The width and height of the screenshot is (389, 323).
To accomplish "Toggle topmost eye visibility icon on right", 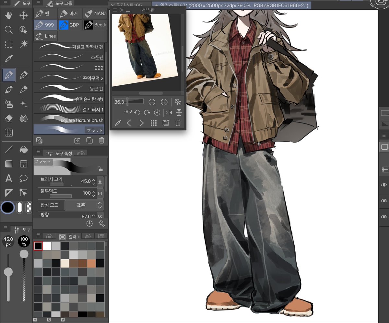I will [384, 185].
